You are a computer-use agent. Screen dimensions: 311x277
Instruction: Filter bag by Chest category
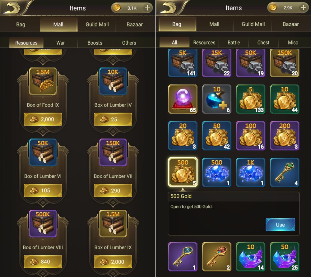pyautogui.click(x=263, y=42)
